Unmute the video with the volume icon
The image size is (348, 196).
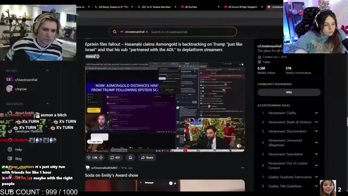(x=239, y=146)
